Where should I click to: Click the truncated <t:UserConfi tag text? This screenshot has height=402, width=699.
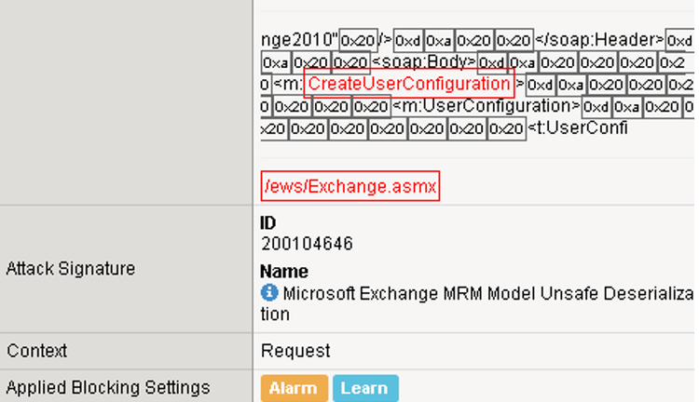577,128
